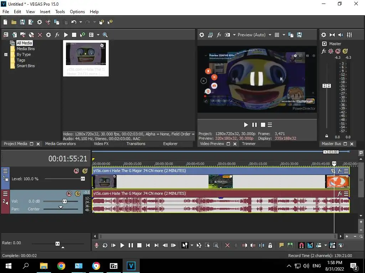
Task: Switch to the Trimmer tab
Action: click(249, 144)
